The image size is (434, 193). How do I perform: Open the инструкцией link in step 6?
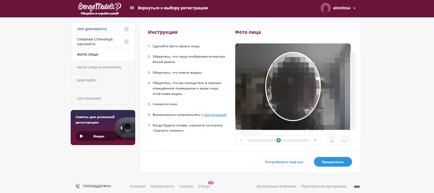[215, 115]
